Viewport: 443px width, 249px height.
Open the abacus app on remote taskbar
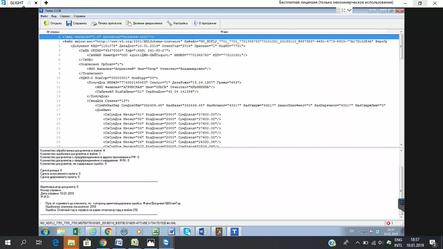[219, 231]
